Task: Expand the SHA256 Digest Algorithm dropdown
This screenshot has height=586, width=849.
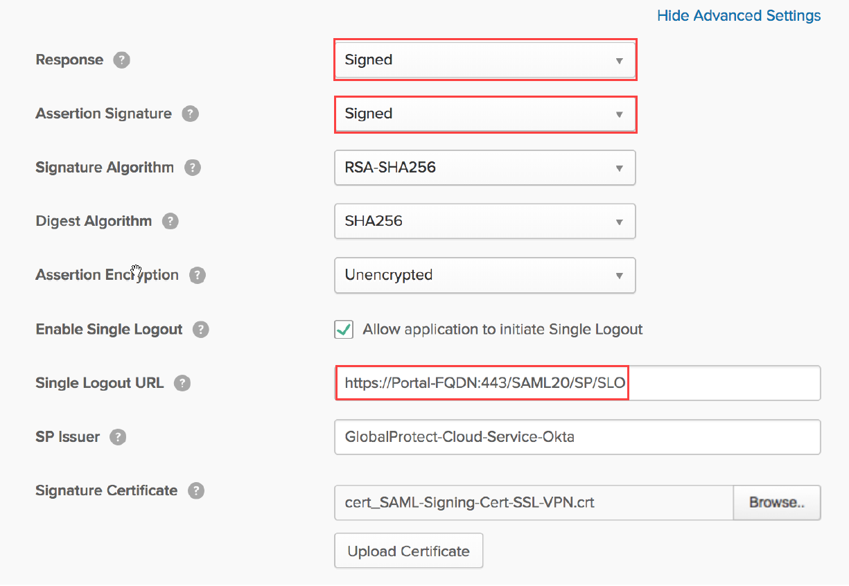Action: 484,222
